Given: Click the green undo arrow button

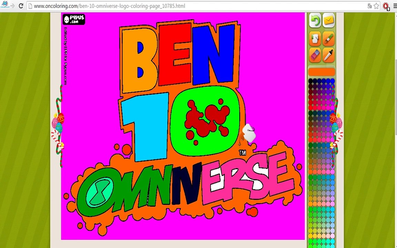Looking at the screenshot, I should [315, 20].
